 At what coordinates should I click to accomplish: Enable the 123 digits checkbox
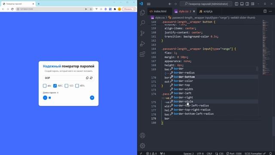[66, 86]
